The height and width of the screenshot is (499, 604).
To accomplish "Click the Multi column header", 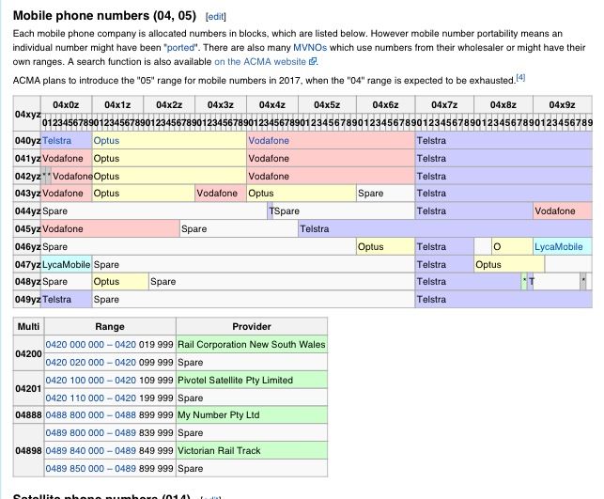I will click(x=29, y=326).
